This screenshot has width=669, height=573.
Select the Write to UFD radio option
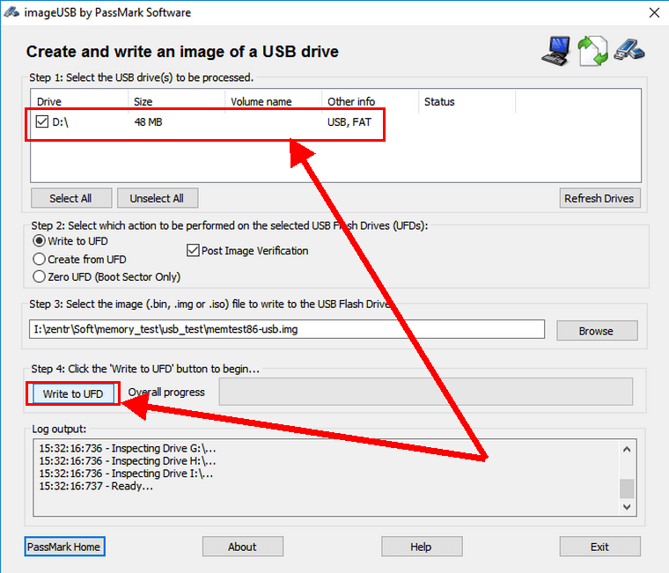(x=39, y=241)
